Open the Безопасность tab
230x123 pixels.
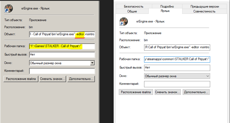tap(134, 7)
